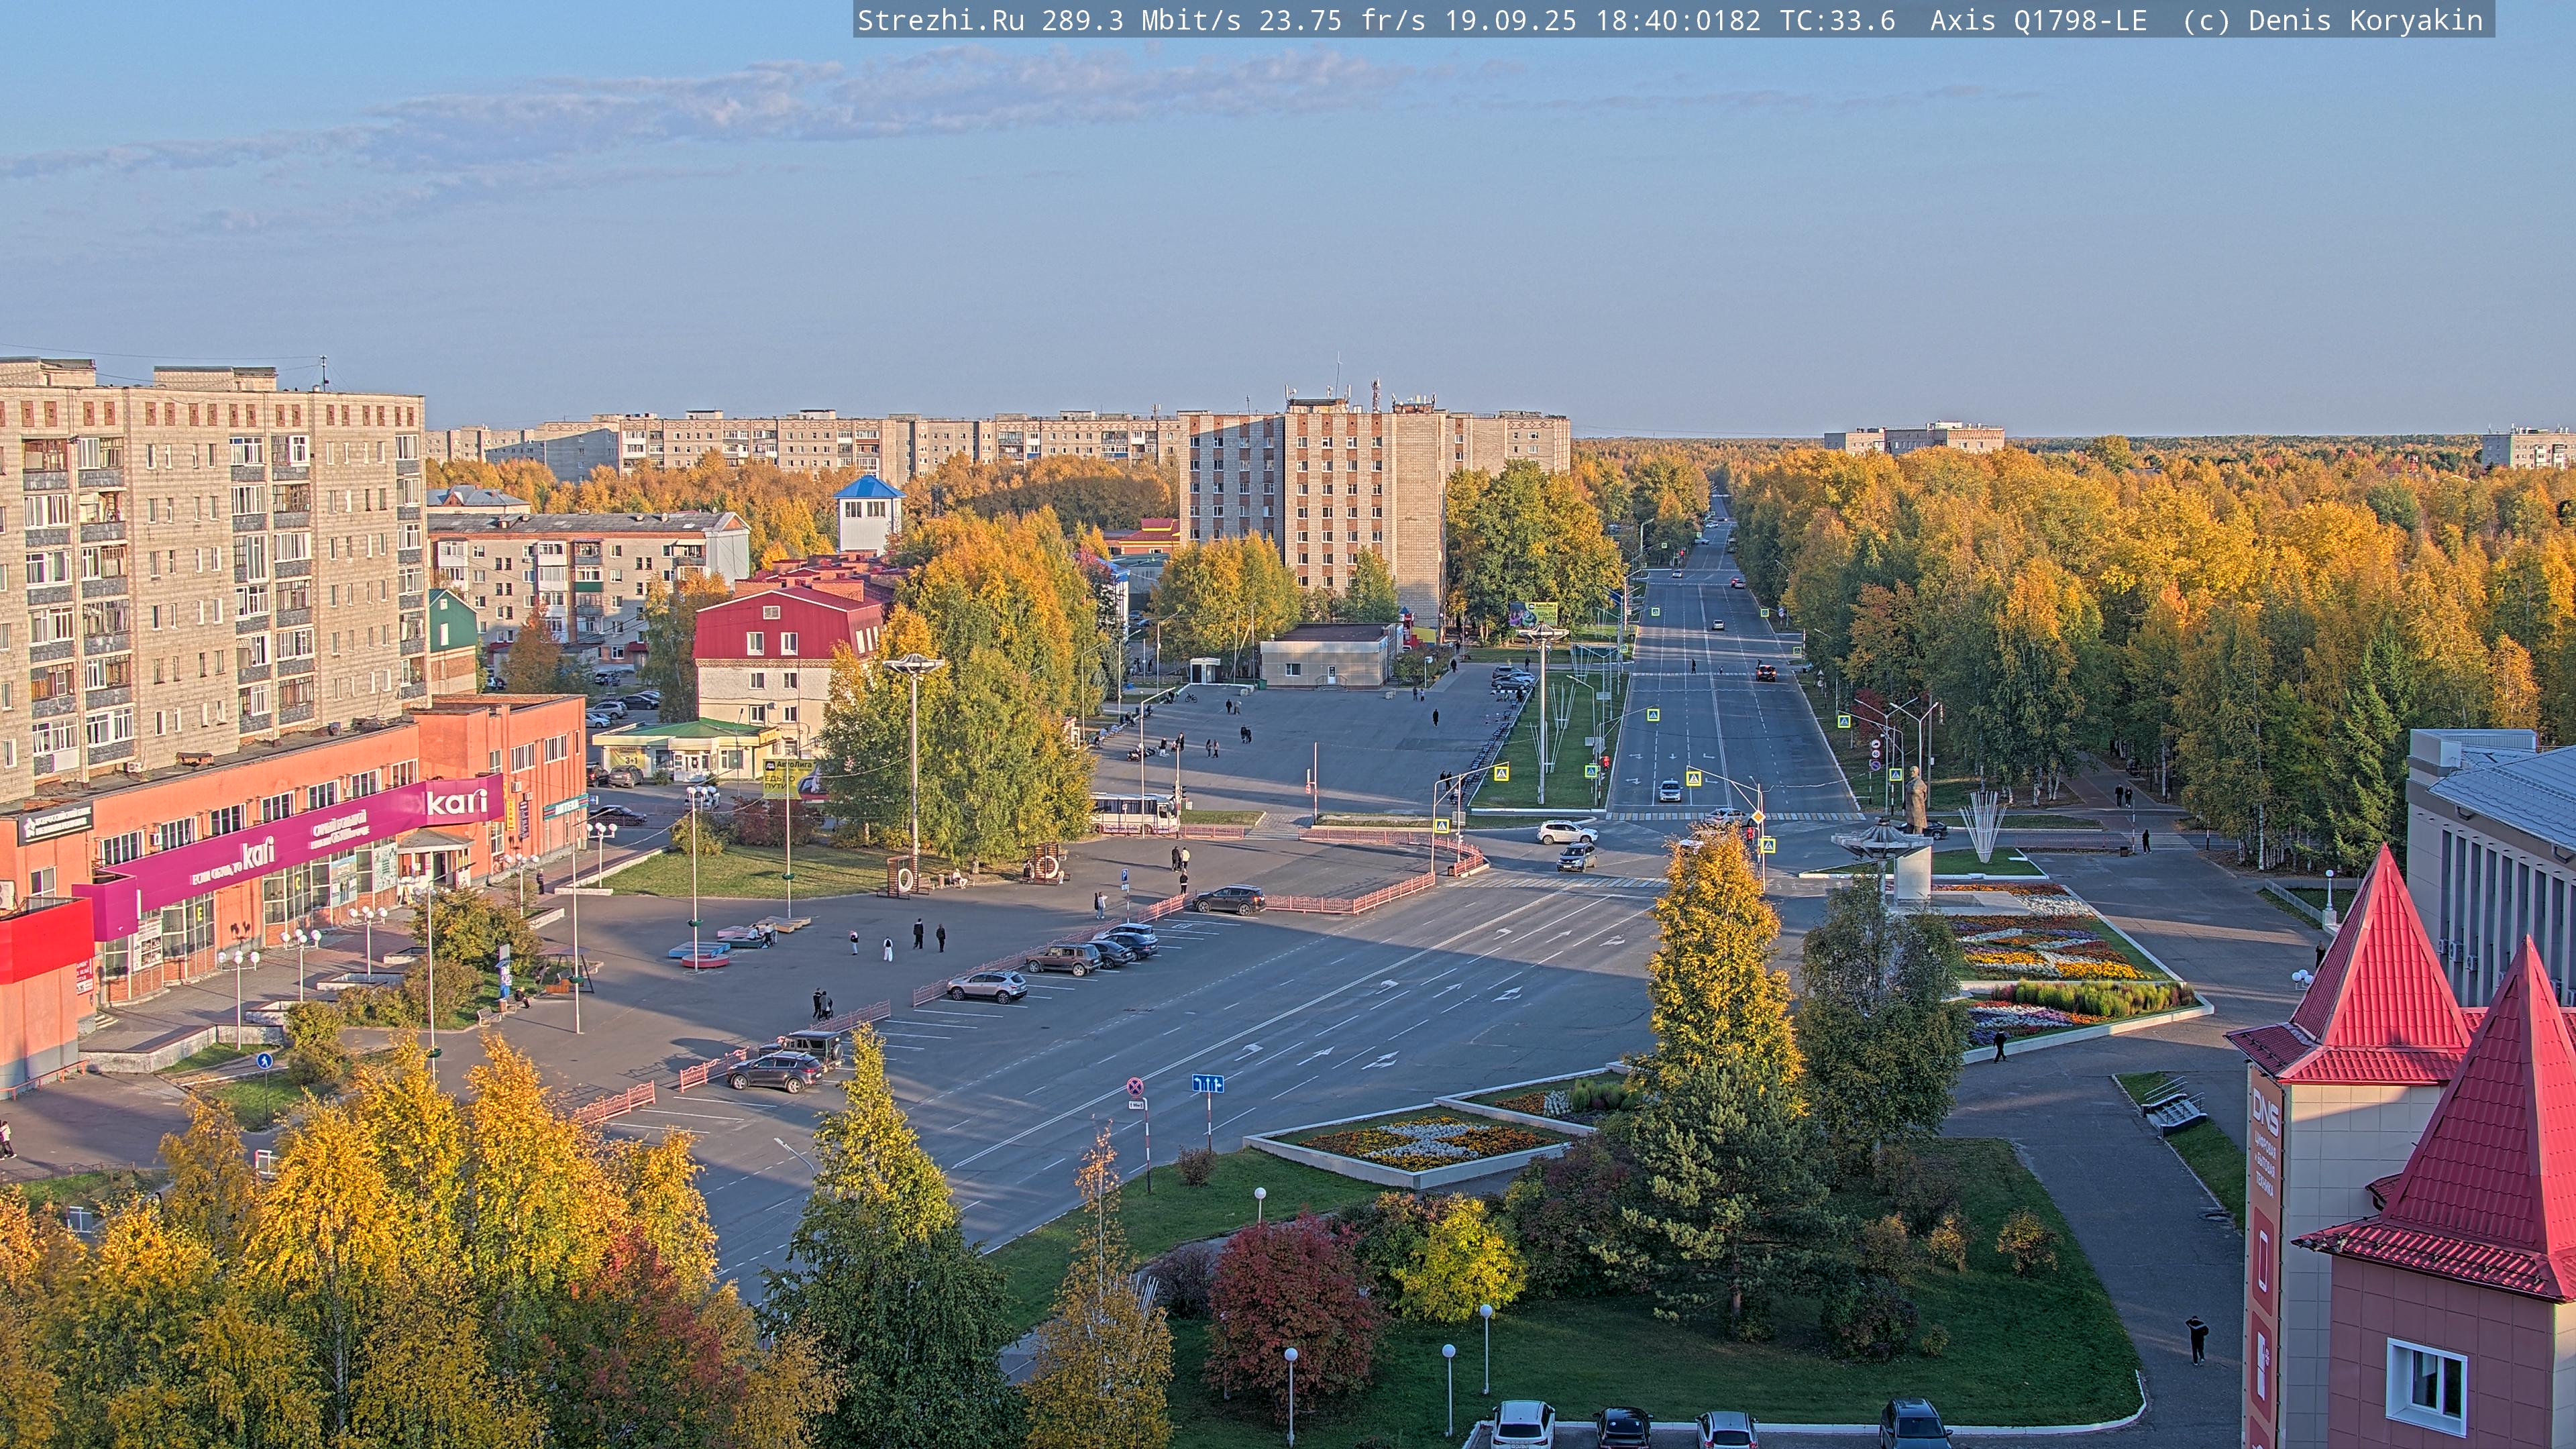Click the yellow AutoLiga billboard

click(784, 778)
